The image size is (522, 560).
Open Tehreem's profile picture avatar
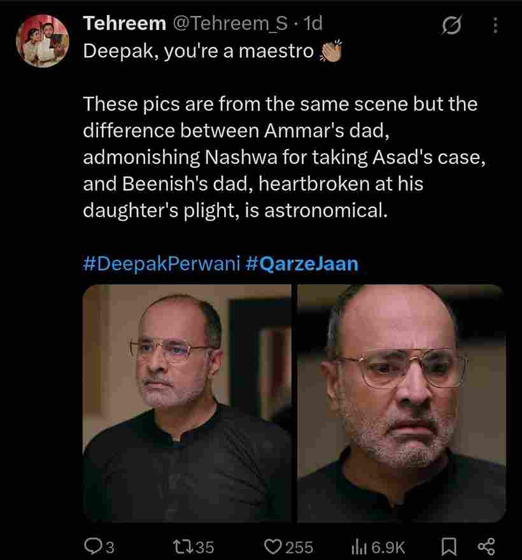click(x=43, y=41)
